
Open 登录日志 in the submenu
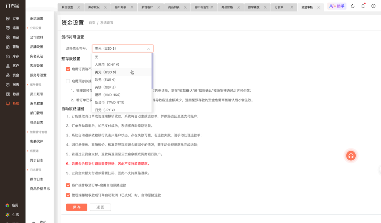point(37,122)
